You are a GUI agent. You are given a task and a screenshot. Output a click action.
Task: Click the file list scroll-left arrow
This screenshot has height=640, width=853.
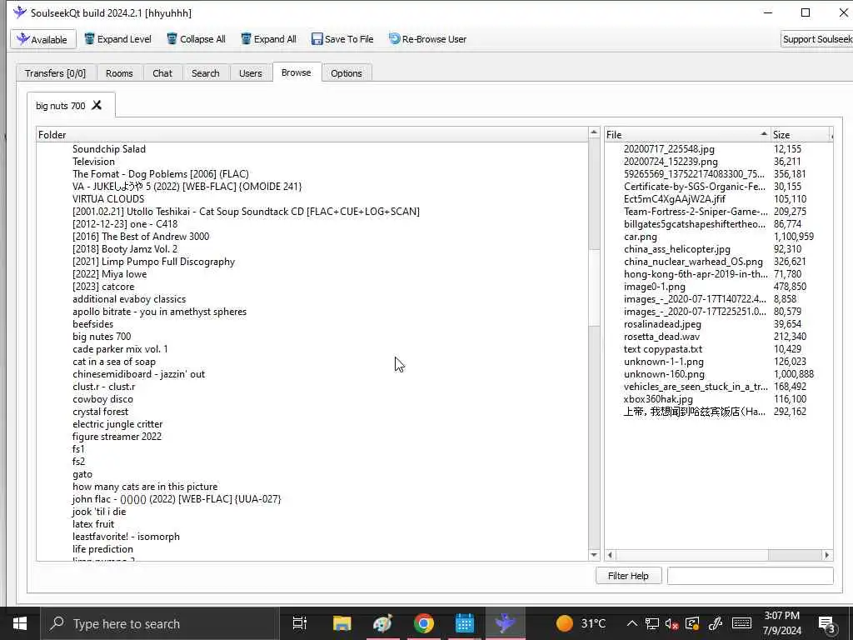tap(611, 555)
